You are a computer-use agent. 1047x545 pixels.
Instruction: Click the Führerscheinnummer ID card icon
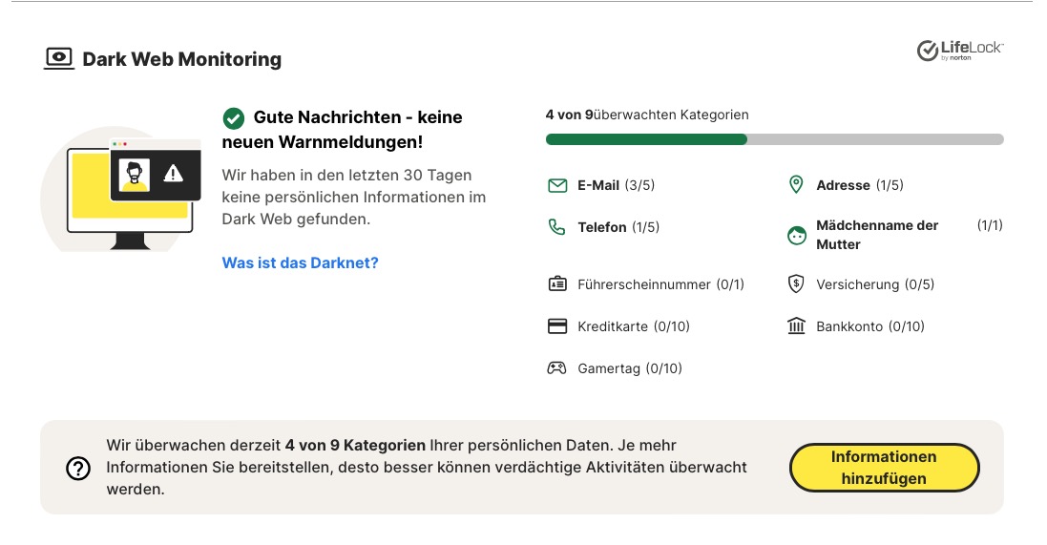pos(557,284)
